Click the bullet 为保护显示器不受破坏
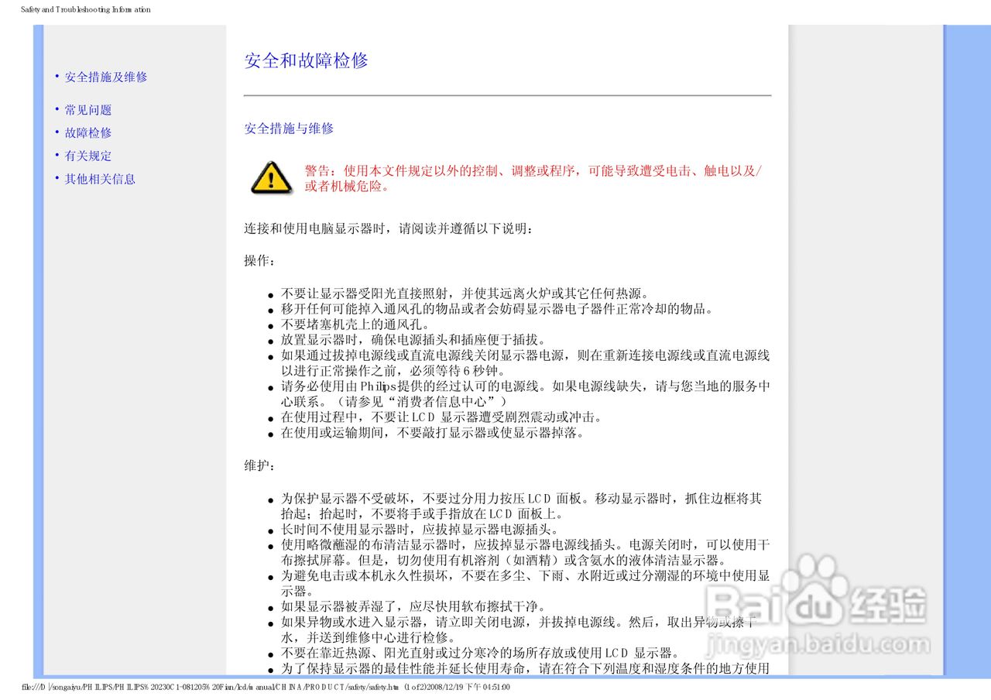The height and width of the screenshot is (700, 991). [521, 506]
